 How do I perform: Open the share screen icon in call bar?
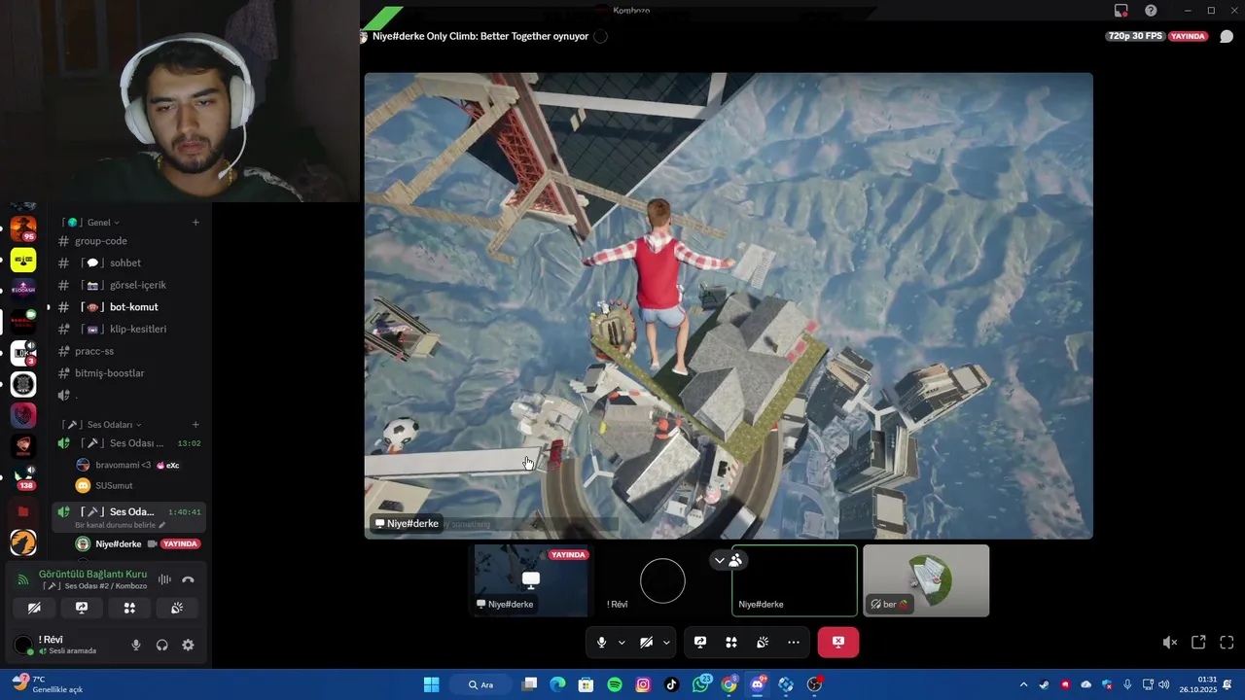[x=700, y=642]
